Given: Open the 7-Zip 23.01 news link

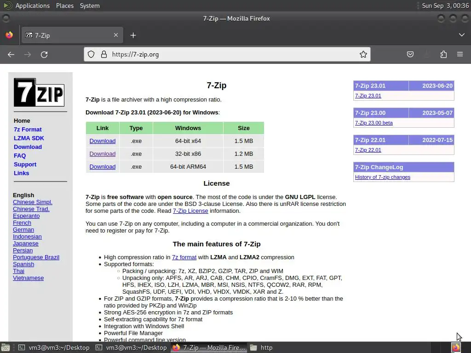Looking at the screenshot, I should click(x=368, y=96).
